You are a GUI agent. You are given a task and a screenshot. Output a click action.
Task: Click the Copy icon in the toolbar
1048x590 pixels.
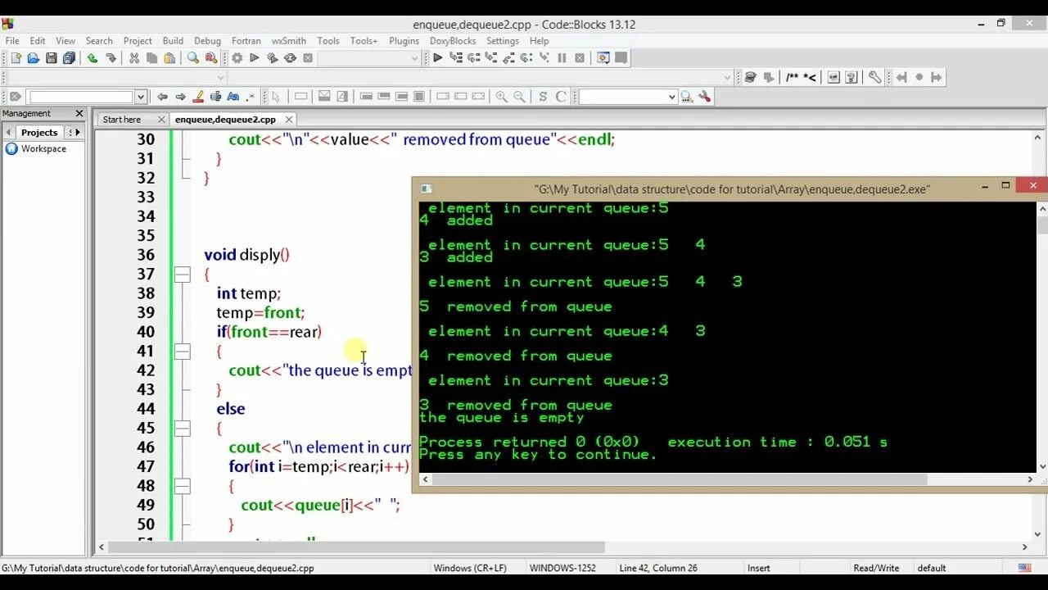pyautogui.click(x=151, y=58)
